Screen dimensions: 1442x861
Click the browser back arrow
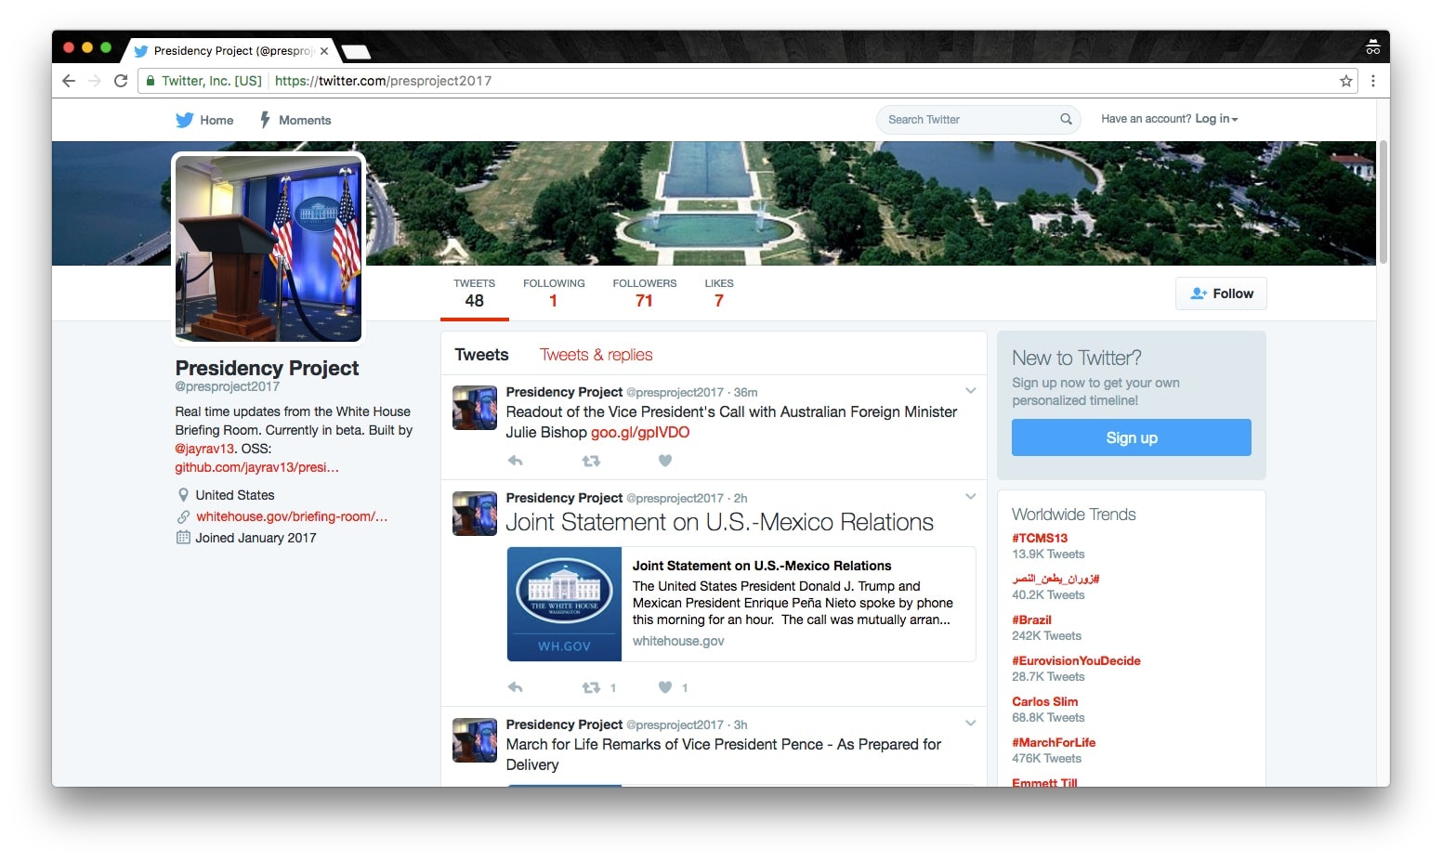coord(69,81)
